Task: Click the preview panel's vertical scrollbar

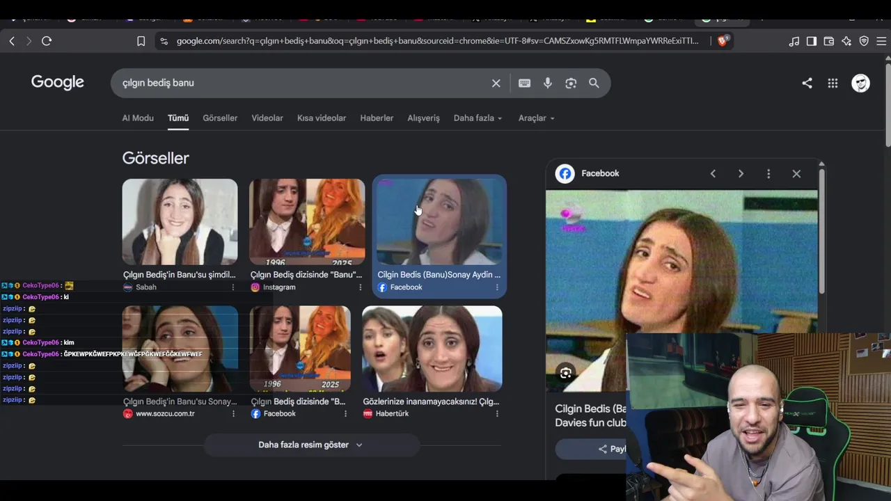Action: coord(821,230)
